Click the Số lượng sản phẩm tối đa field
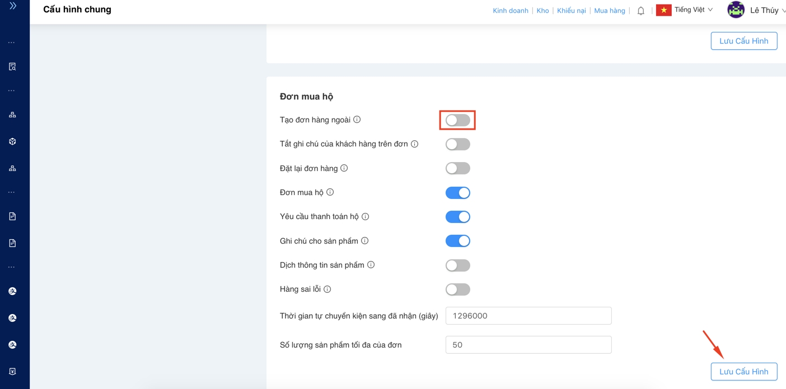This screenshot has height=389, width=786. pyautogui.click(x=528, y=345)
